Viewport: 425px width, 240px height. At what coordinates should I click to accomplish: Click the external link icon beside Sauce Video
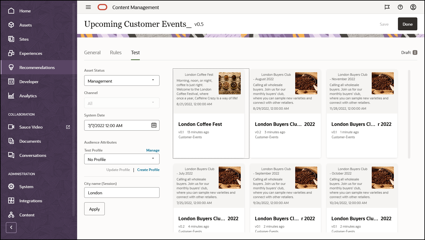click(x=68, y=127)
